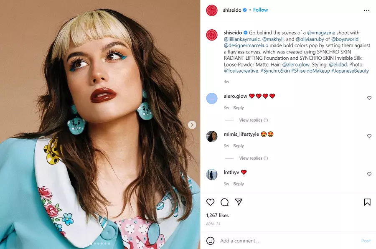Image resolution: width=376 pixels, height=249 pixels.
Task: Open more options three-dot menu
Action: tap(367, 10)
